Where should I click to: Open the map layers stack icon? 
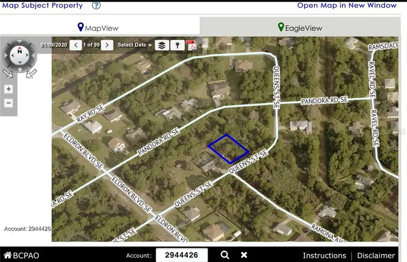(162, 45)
